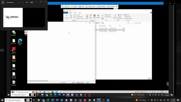Expand Files & Extras on remote toolbar
This screenshot has height=102, width=181.
tap(102, 6)
